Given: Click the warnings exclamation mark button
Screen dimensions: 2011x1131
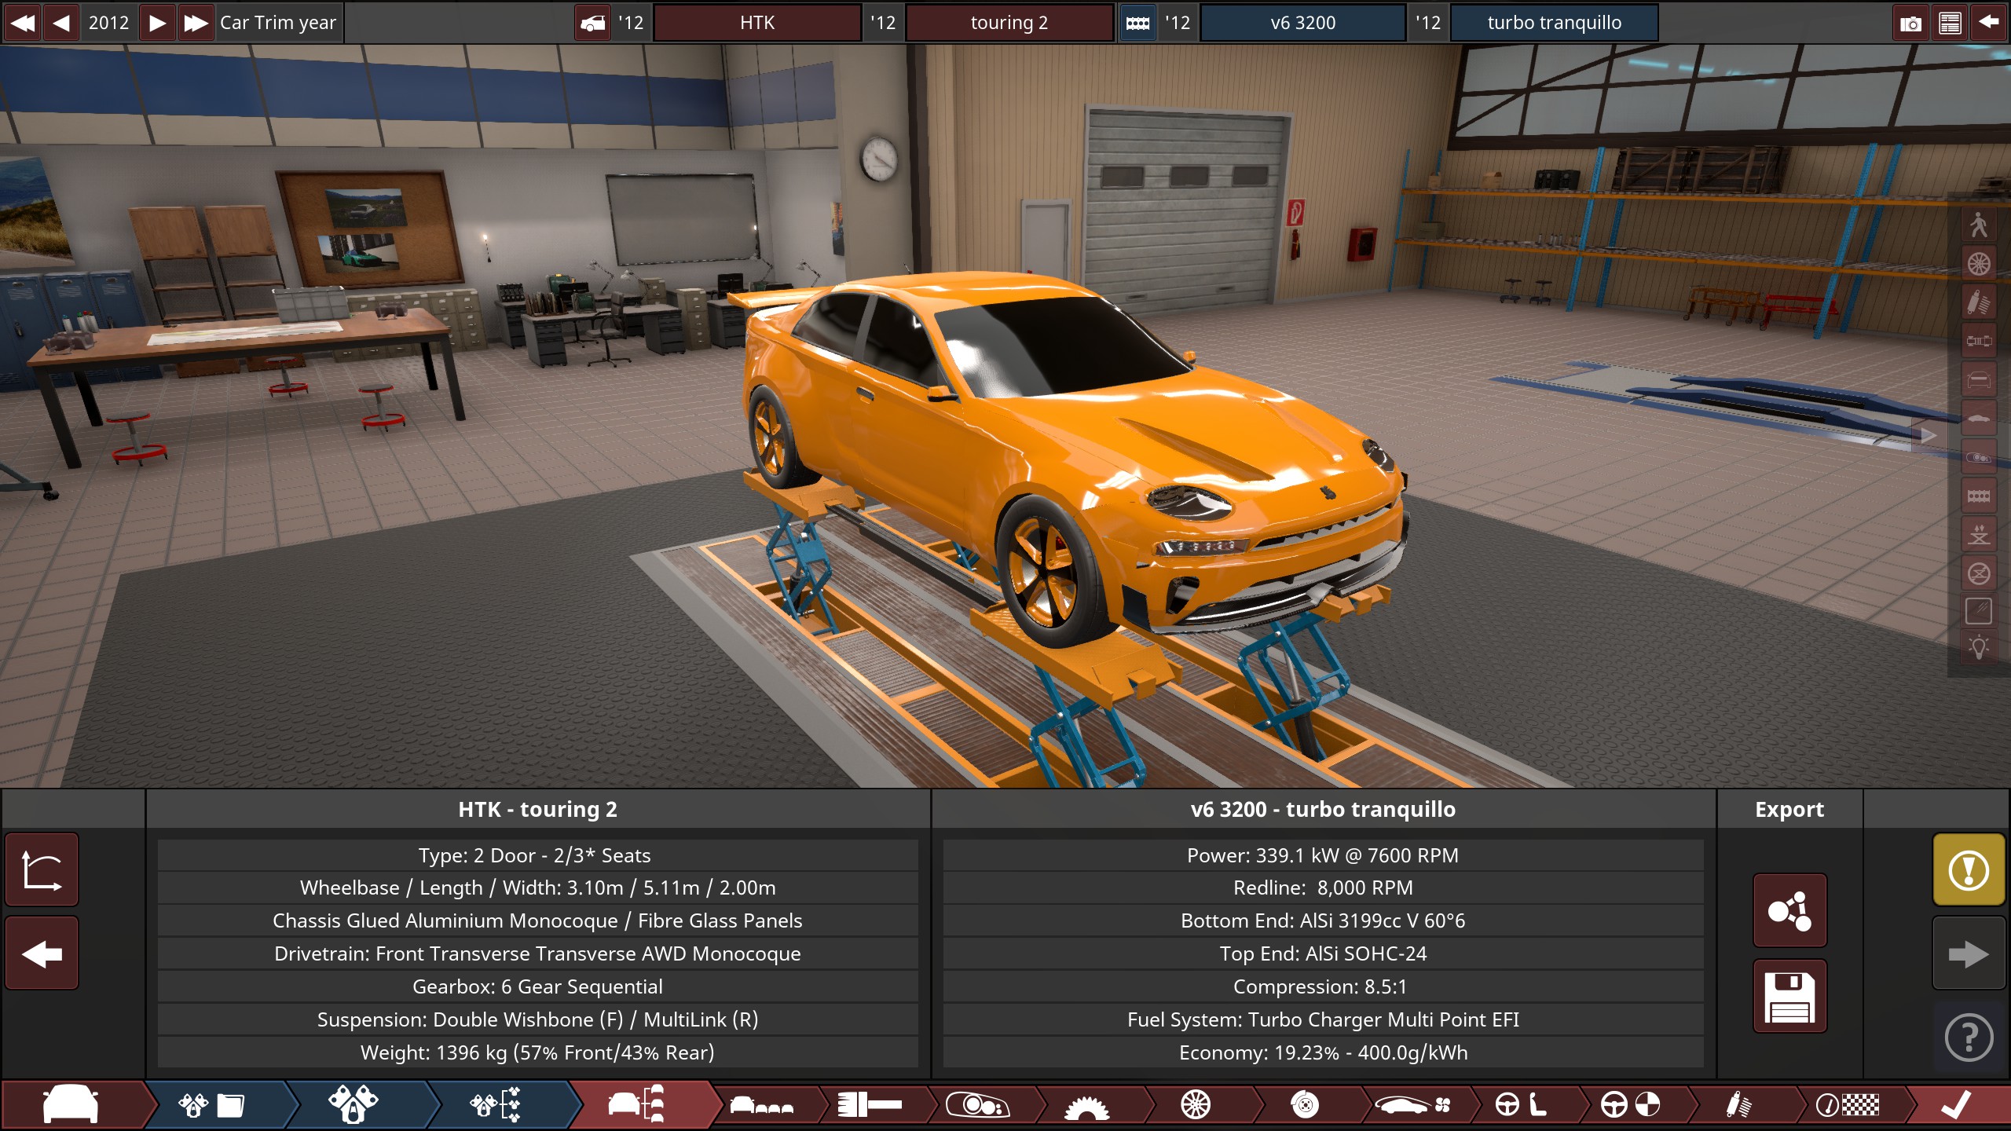Looking at the screenshot, I should 1969,870.
